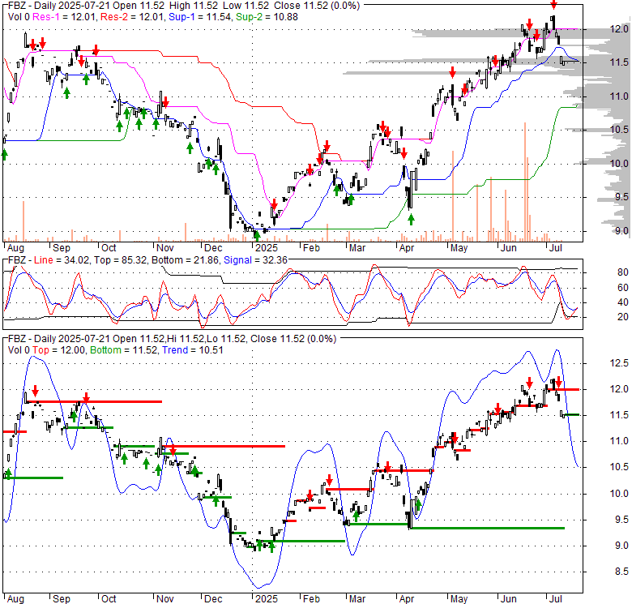Click the green buy arrow below April low, upper chart
632x604 pixels.
click(411, 220)
